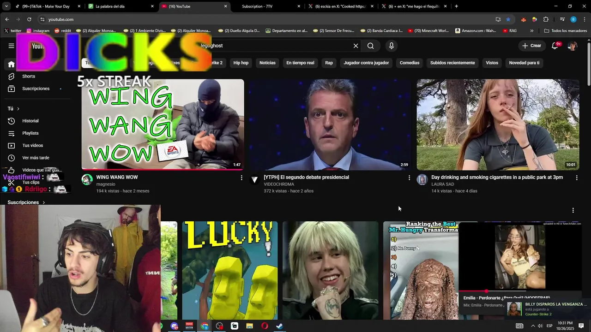Open the LAURA SAD channel avatar

422,179
